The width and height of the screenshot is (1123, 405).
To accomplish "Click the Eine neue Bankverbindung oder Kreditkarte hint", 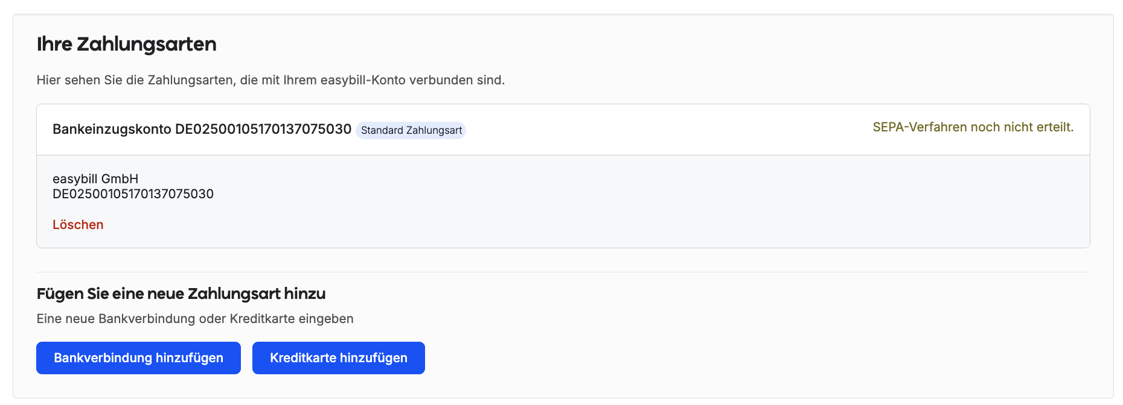I will (x=195, y=319).
